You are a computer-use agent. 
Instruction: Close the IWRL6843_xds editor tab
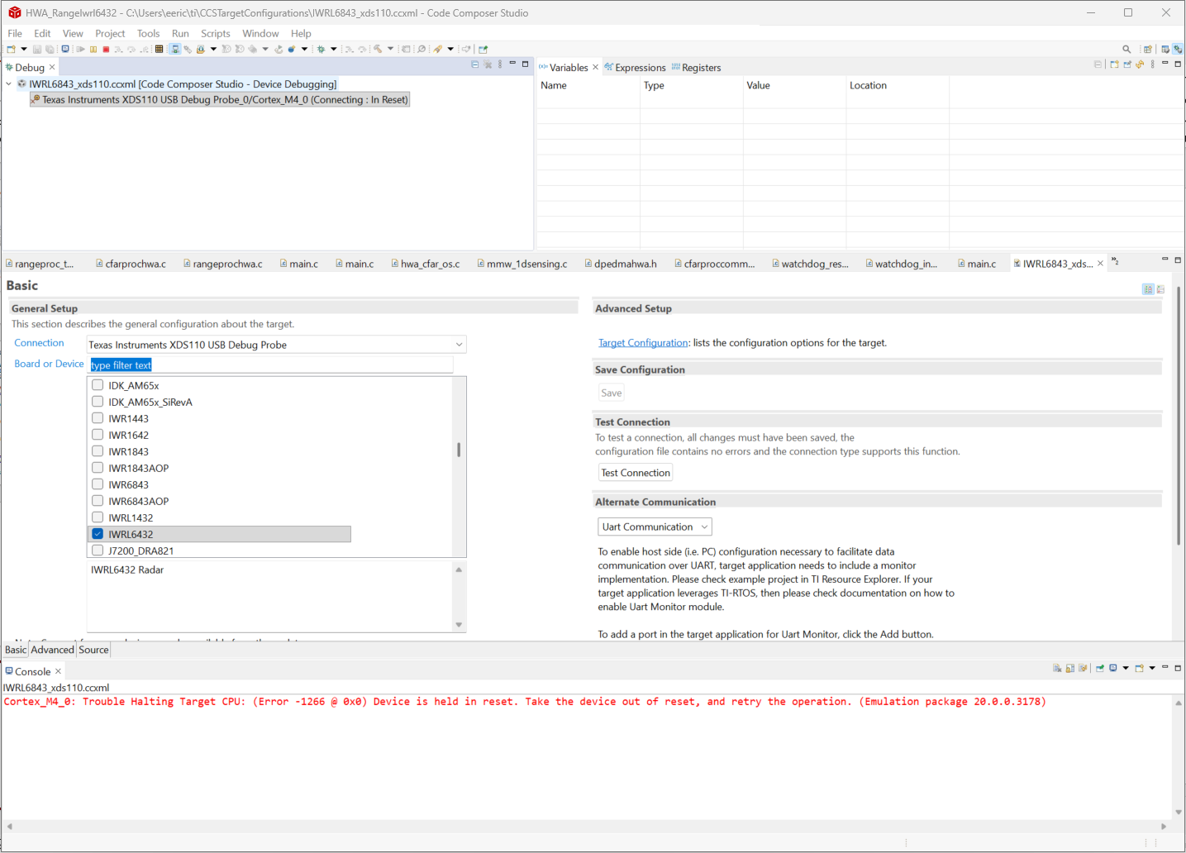(x=1100, y=264)
